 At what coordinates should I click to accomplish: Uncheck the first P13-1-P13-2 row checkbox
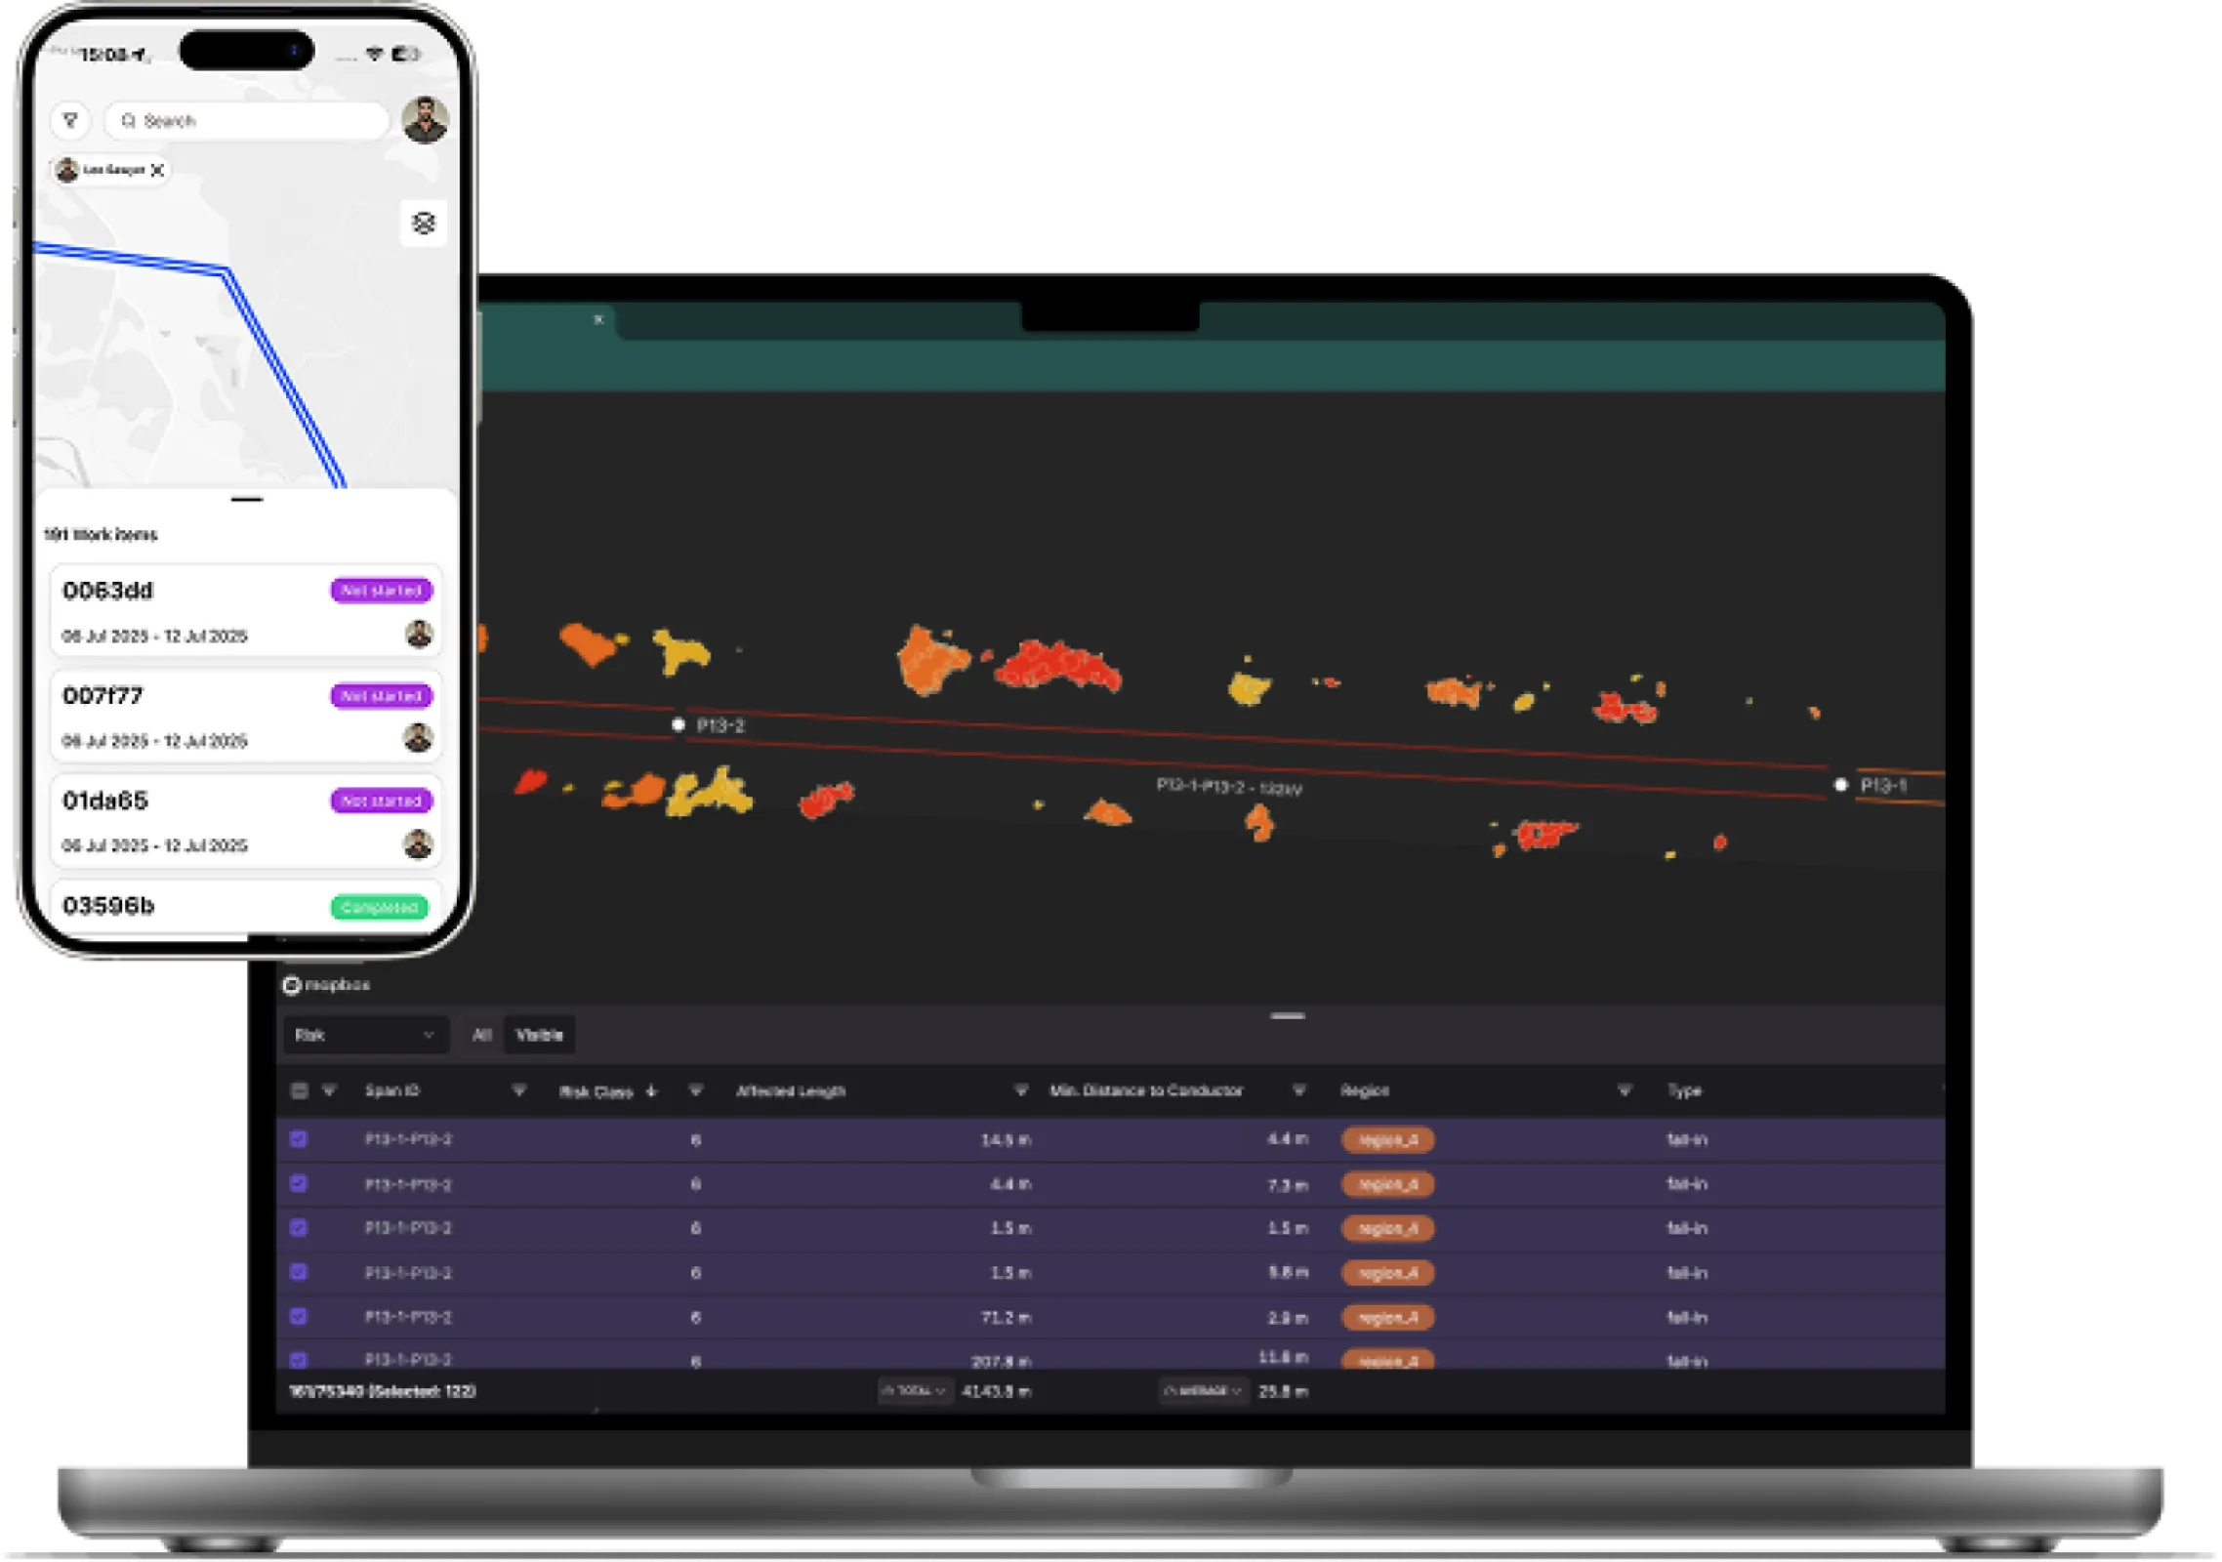[299, 1139]
